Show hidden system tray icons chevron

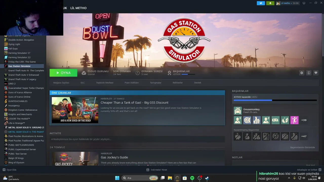pos(289,178)
